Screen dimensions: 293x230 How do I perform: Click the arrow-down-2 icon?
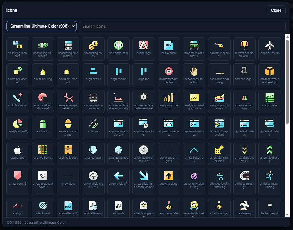[x=18, y=181]
